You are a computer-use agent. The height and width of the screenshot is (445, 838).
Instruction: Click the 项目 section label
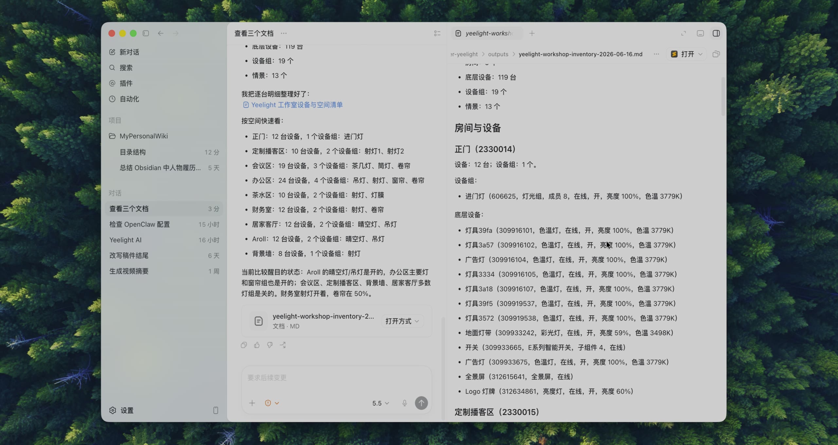[115, 120]
